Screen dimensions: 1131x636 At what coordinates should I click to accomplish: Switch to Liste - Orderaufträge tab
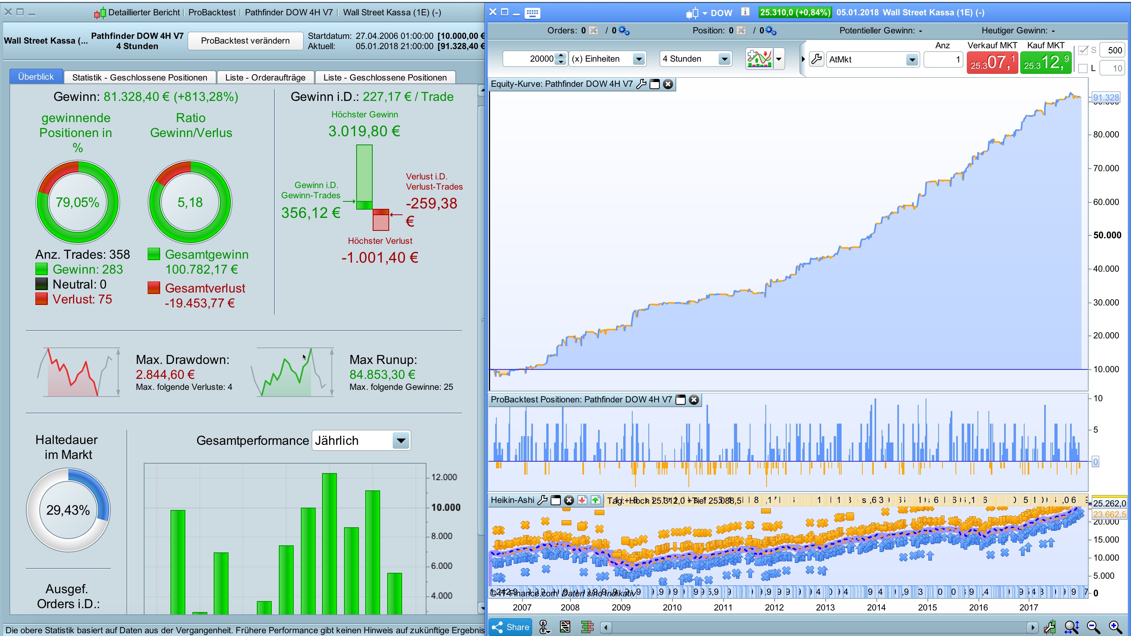(265, 77)
